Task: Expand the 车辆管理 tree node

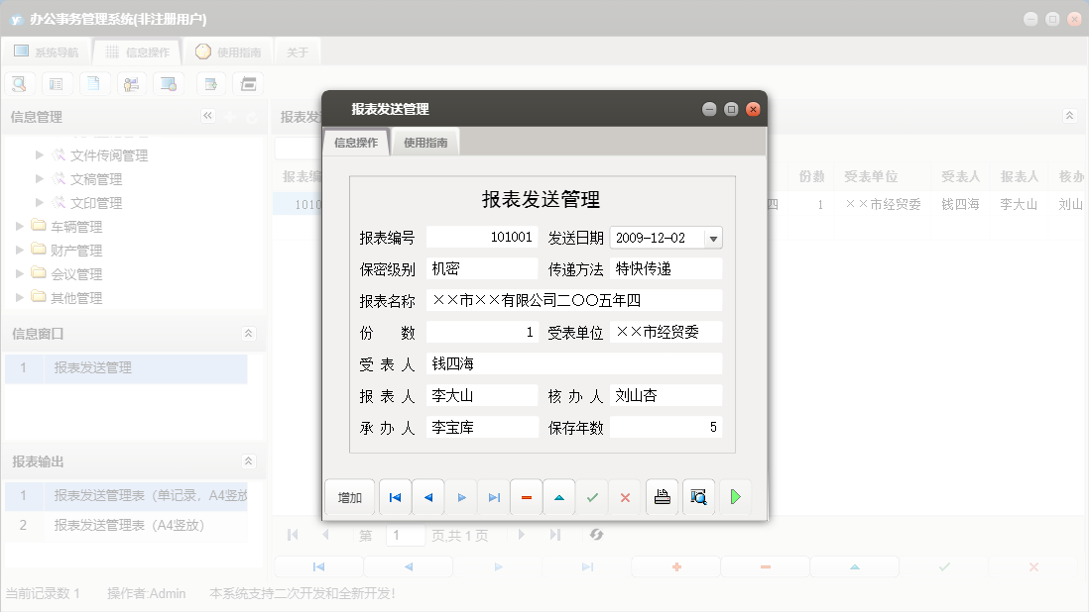Action: (19, 226)
